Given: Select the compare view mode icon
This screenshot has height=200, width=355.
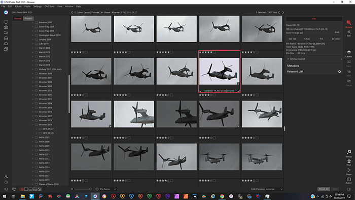Looking at the screenshot, I should coord(35,189).
